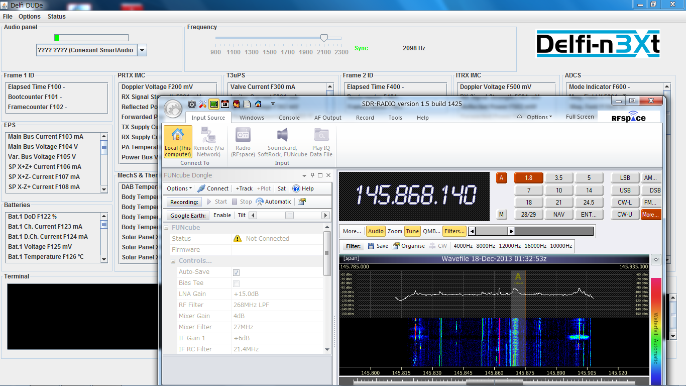Select 4000Hz filter width
The image size is (686, 386).
point(463,246)
